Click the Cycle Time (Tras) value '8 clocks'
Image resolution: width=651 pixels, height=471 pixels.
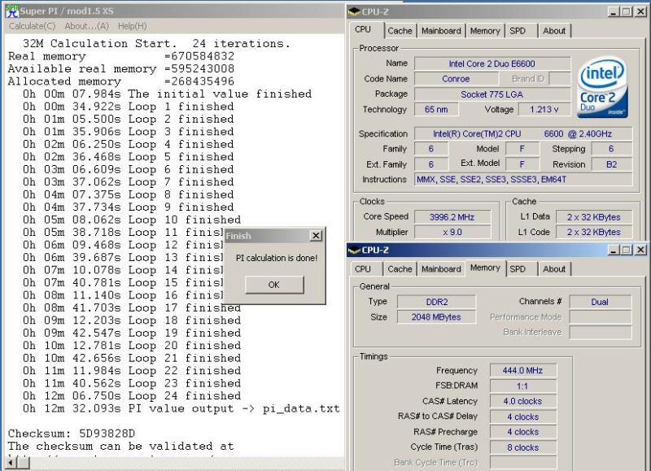pyautogui.click(x=522, y=447)
